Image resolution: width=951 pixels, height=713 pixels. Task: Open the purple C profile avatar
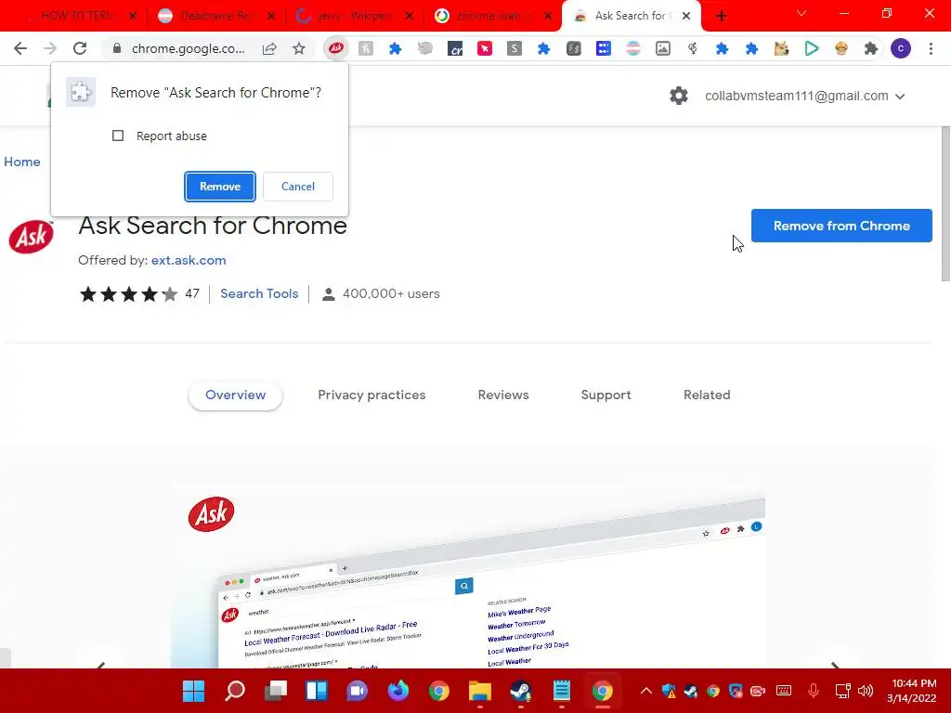point(901,48)
